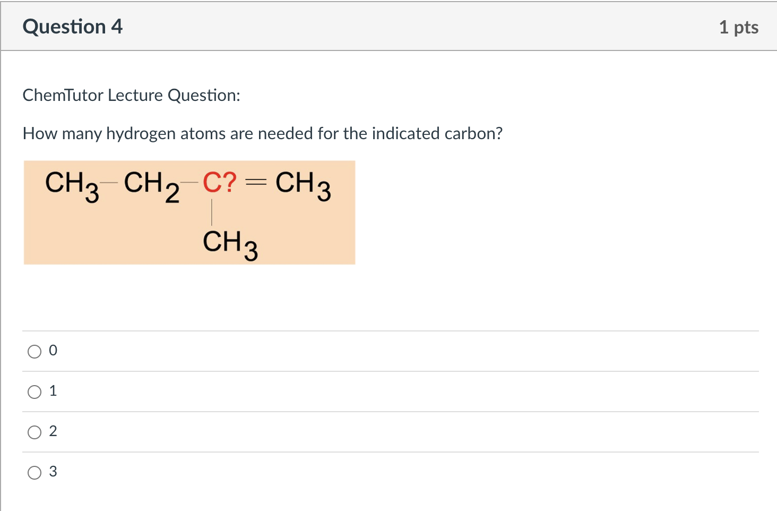Click the ChemTutor Lecture Question text
Viewport: 777px width, 511px height.
point(131,95)
